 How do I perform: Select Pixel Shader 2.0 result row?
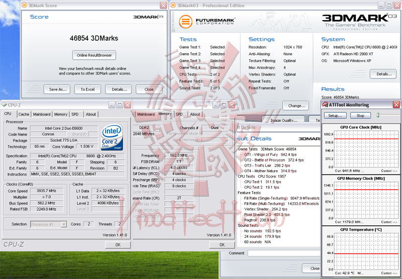point(267,214)
